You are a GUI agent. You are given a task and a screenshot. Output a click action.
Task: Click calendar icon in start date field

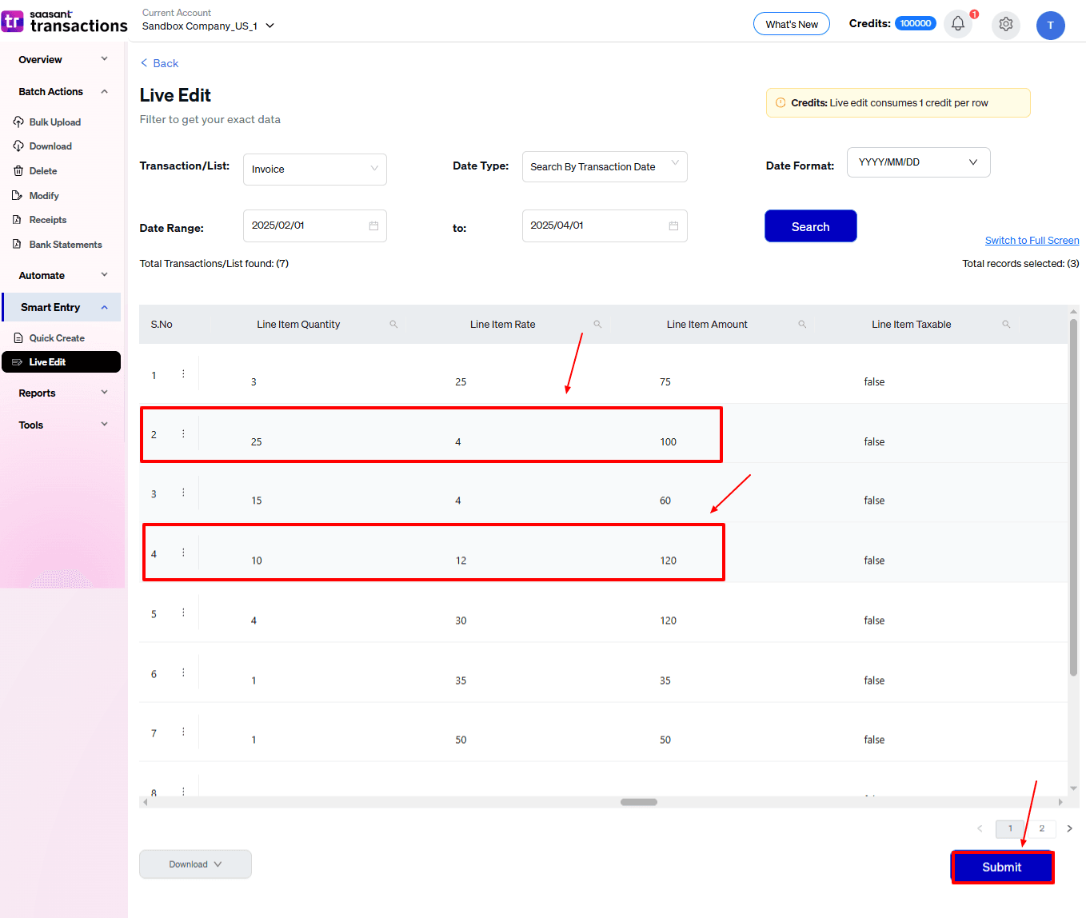coord(373,226)
